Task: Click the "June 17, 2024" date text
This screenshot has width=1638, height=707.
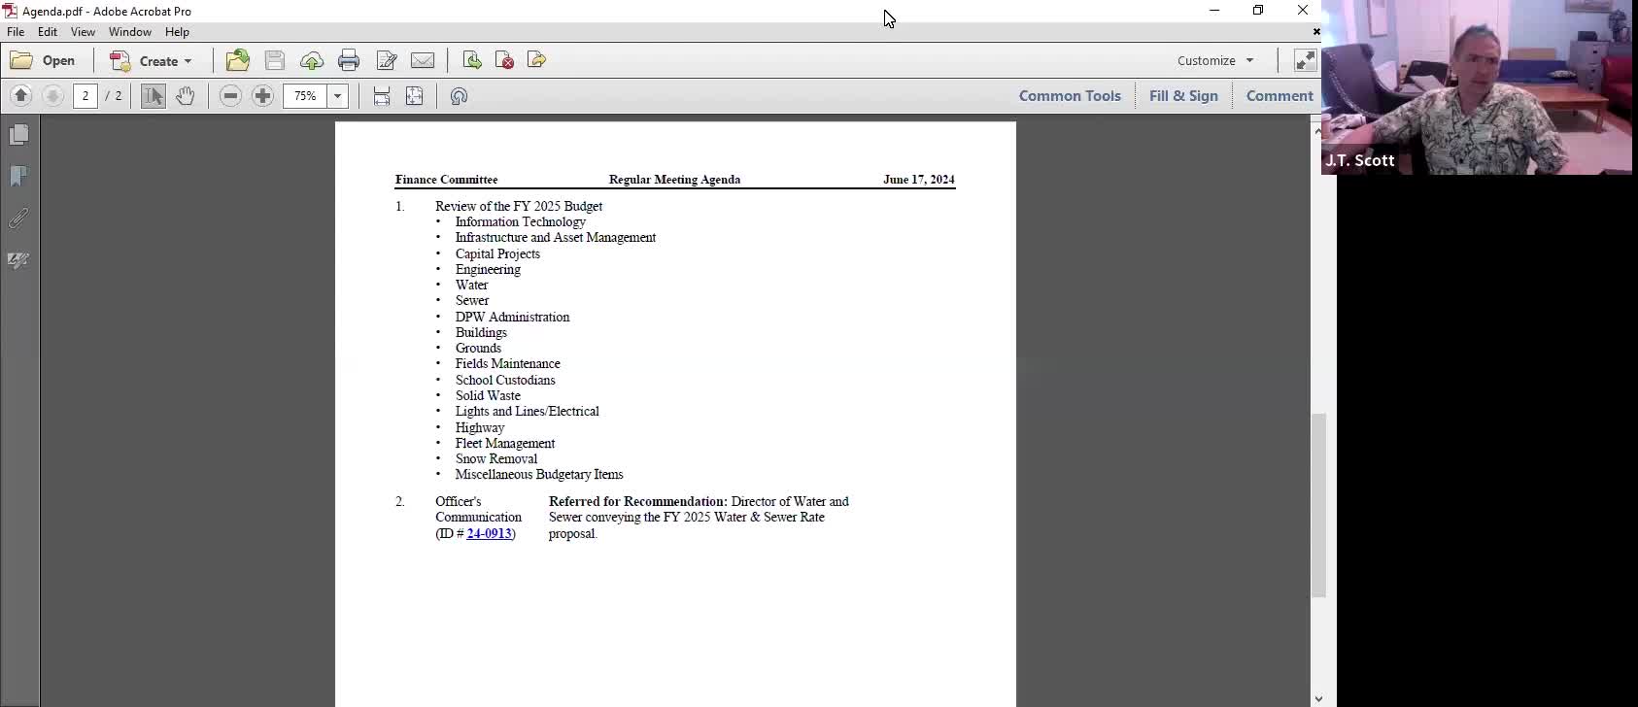Action: pos(919,180)
